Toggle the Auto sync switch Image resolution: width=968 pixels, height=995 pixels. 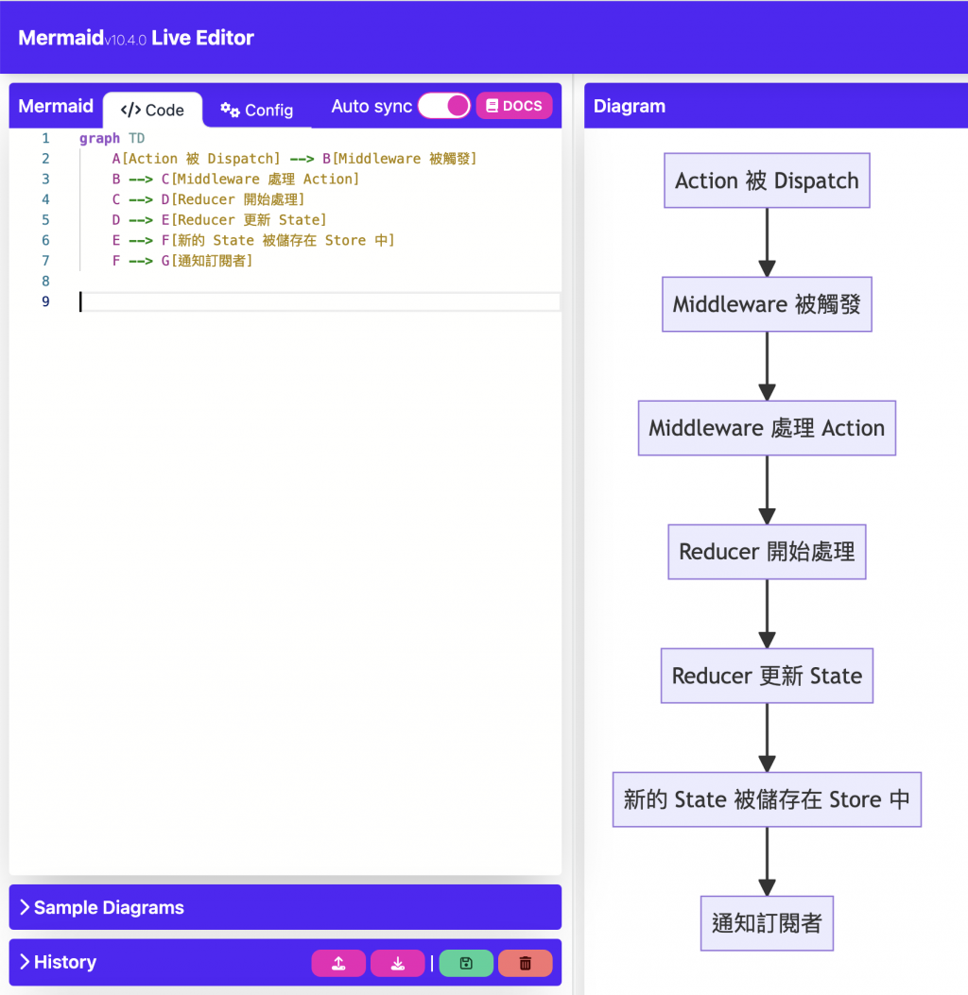[x=443, y=105]
